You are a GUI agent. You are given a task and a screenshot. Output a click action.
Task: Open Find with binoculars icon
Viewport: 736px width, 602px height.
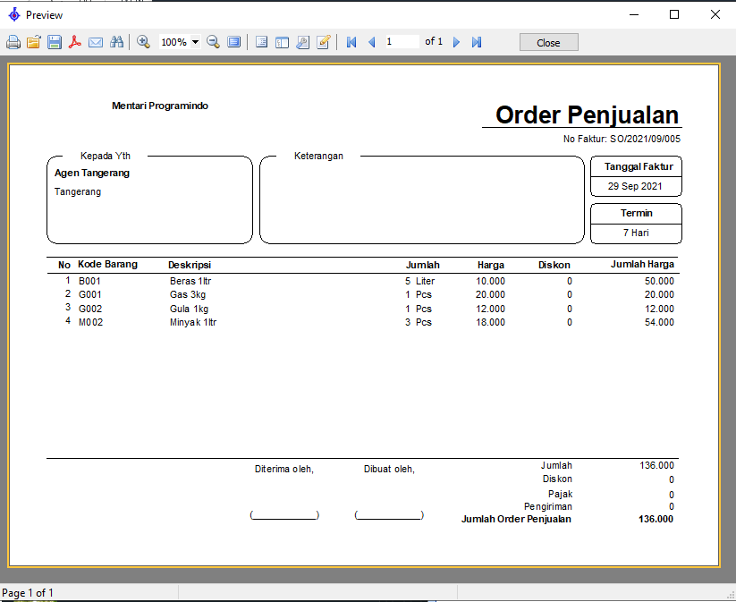coord(116,42)
